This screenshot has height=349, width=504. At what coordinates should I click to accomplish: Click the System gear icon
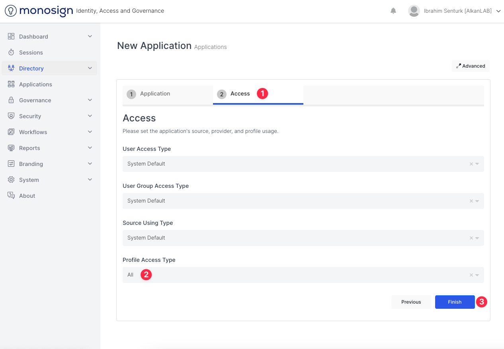point(11,180)
